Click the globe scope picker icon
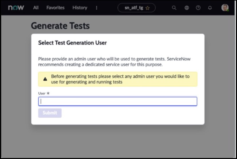 (187, 8)
